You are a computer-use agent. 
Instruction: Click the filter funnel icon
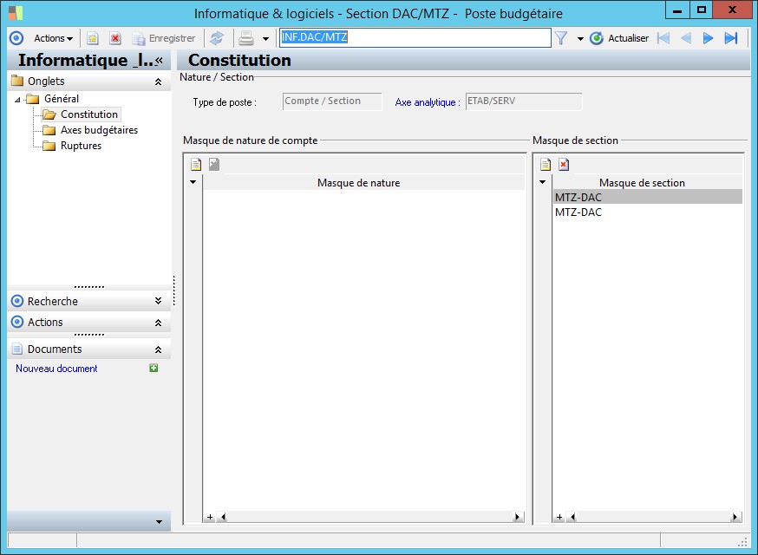[561, 38]
